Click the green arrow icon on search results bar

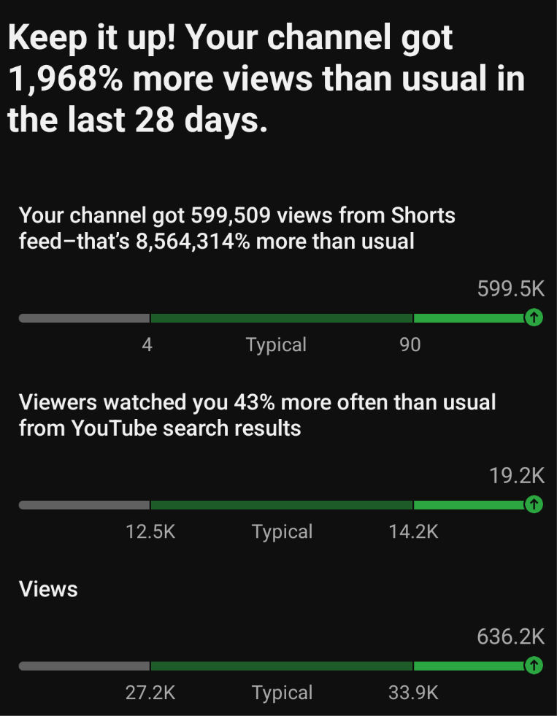point(534,504)
